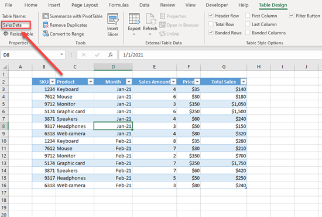Switch to the Data tab
322x217 pixels.
(145, 5)
